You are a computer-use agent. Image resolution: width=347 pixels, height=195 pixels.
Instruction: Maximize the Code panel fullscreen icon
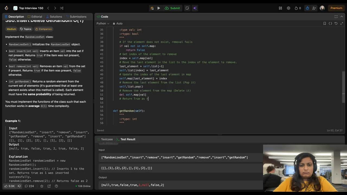point(336,17)
